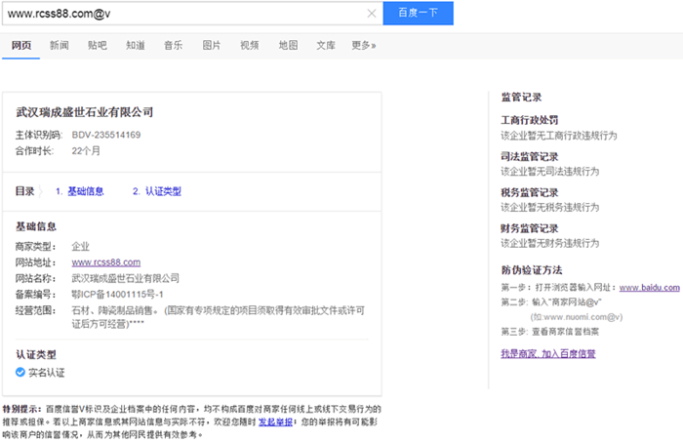Click 第三步: 查看商家信誉档案 text
Image resolution: width=683 pixels, height=442 pixels.
click(549, 332)
